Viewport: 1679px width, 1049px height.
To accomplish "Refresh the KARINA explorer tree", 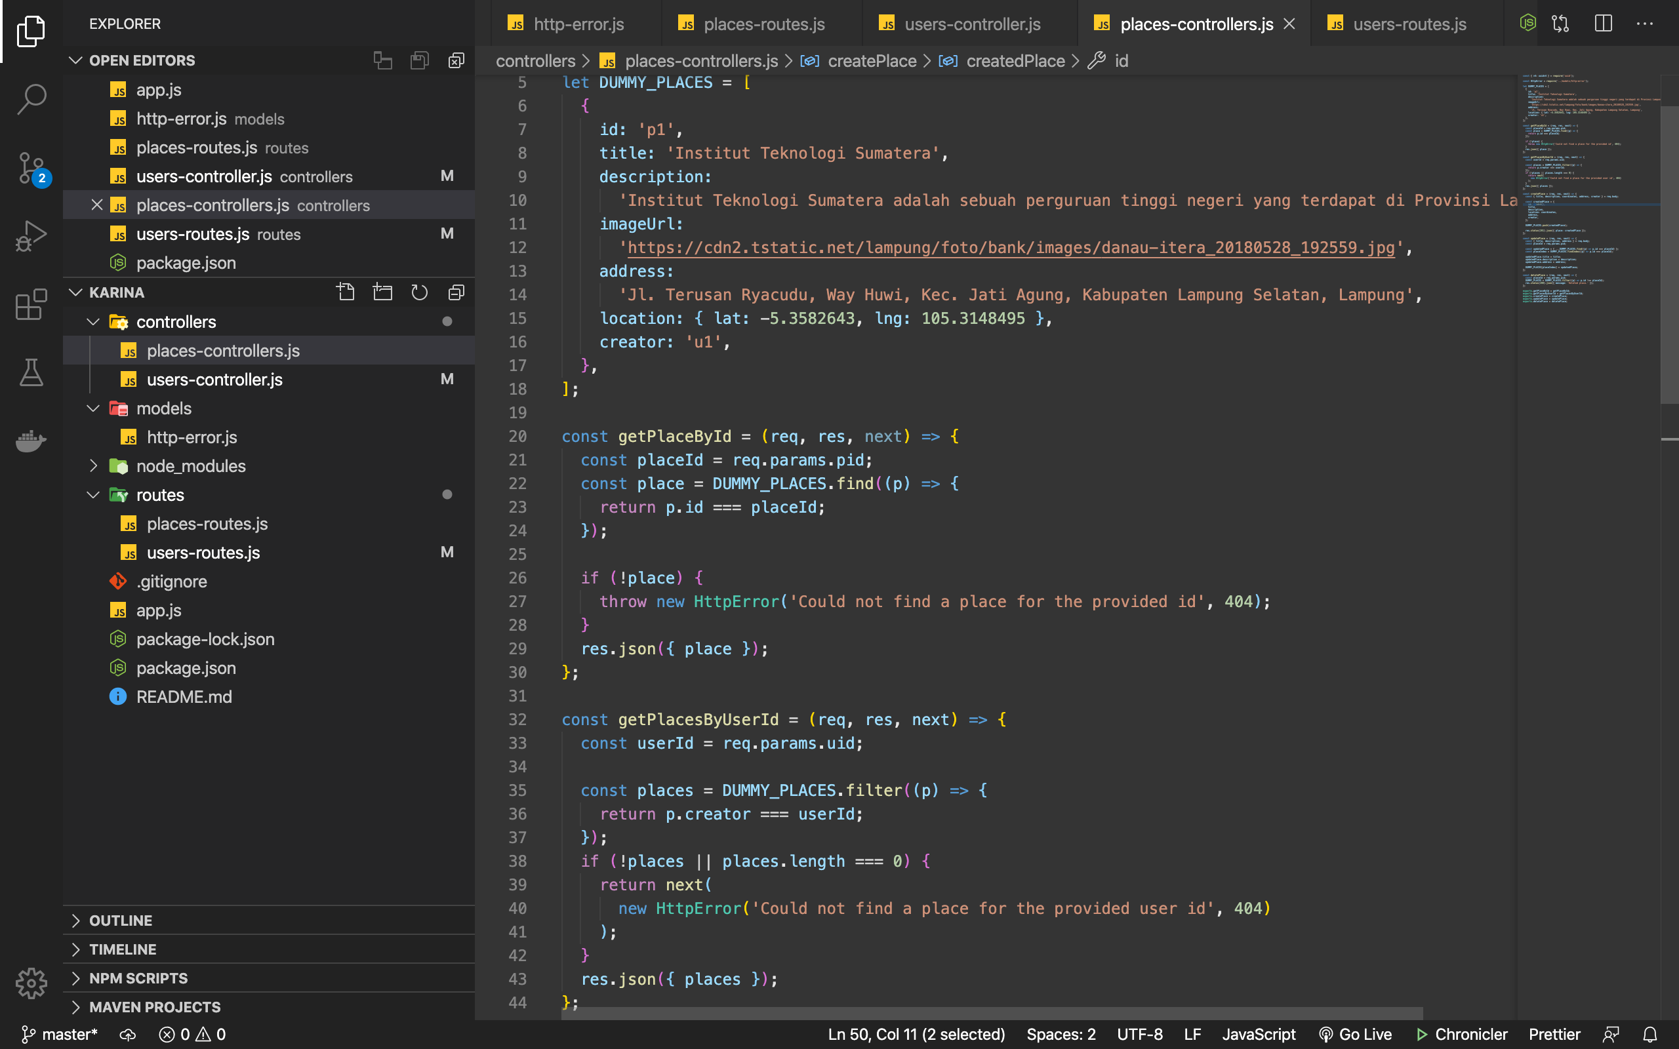I will click(x=419, y=292).
